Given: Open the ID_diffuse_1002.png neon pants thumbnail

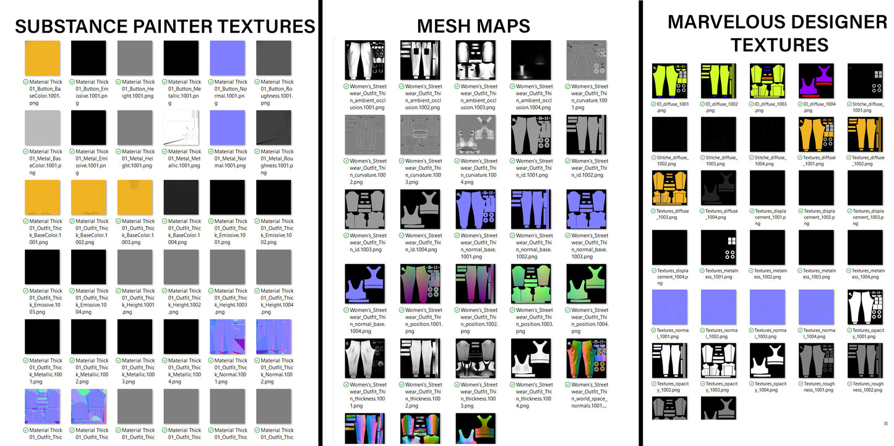Looking at the screenshot, I should [x=719, y=81].
